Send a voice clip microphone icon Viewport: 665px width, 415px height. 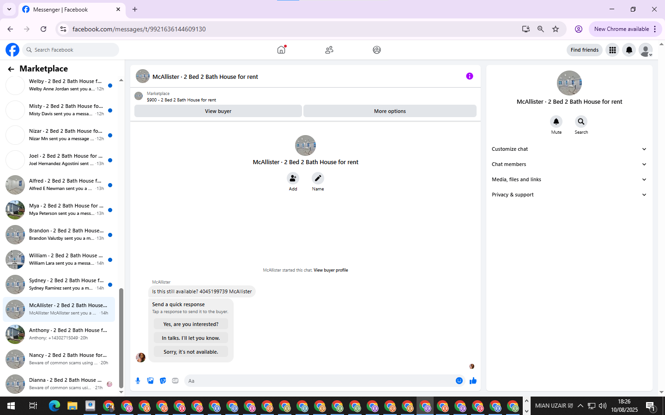[138, 381]
